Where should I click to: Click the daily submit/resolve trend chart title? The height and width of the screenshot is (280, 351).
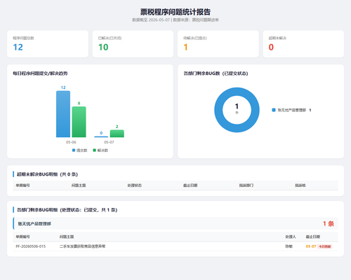pyautogui.click(x=40, y=73)
